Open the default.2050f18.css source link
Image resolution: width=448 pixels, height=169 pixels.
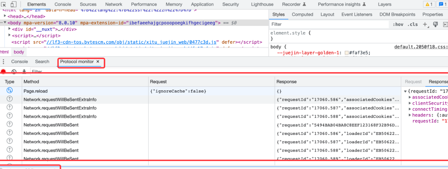pos(421,47)
